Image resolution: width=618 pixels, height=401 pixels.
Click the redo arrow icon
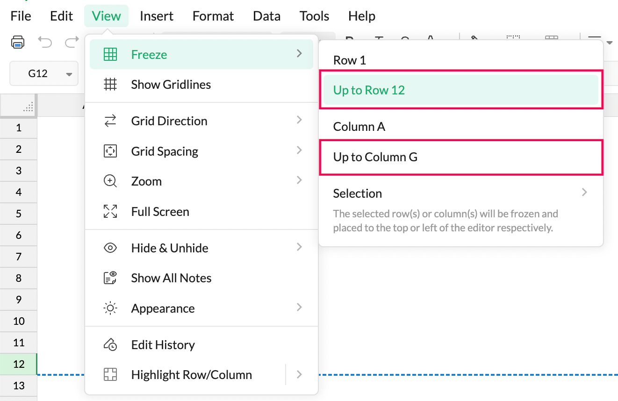[x=72, y=43]
